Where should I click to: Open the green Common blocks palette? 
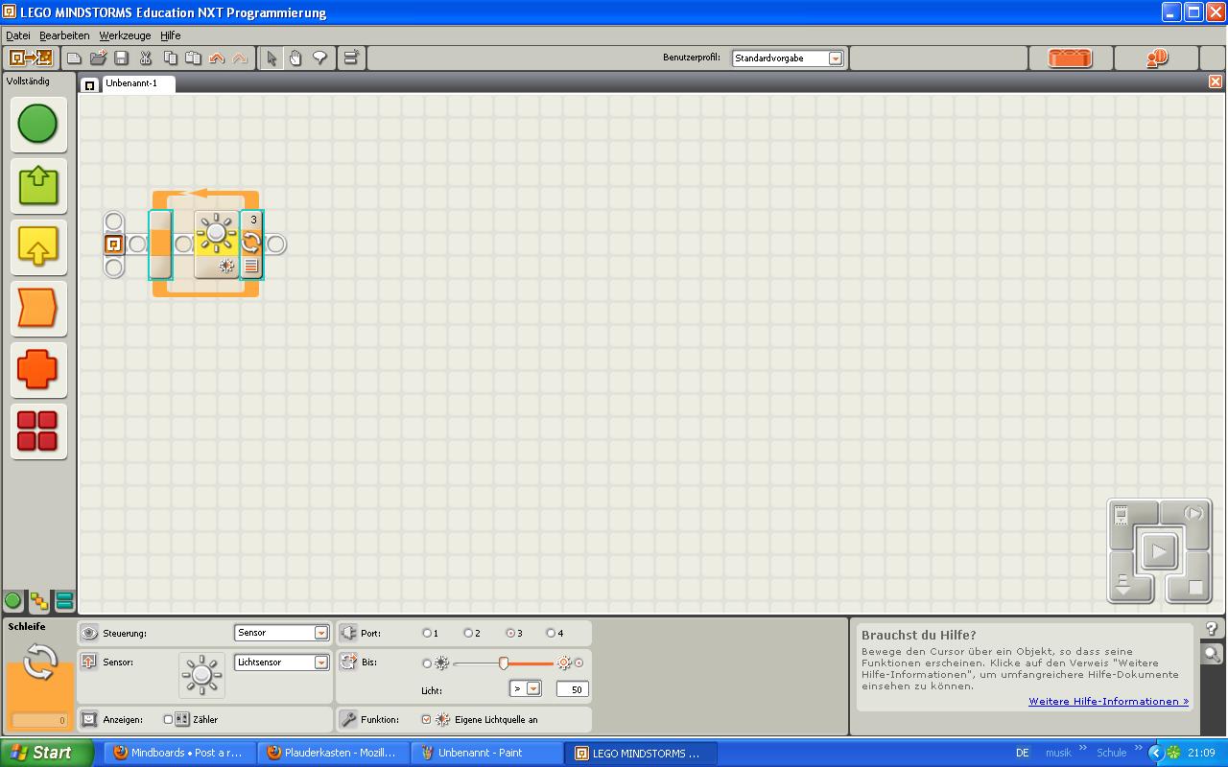[x=38, y=125]
